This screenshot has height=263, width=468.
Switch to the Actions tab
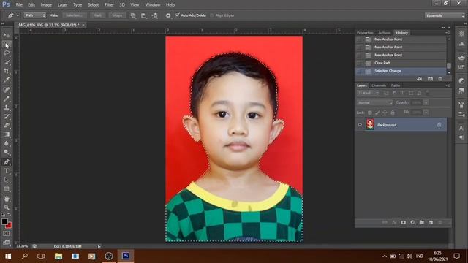385,33
